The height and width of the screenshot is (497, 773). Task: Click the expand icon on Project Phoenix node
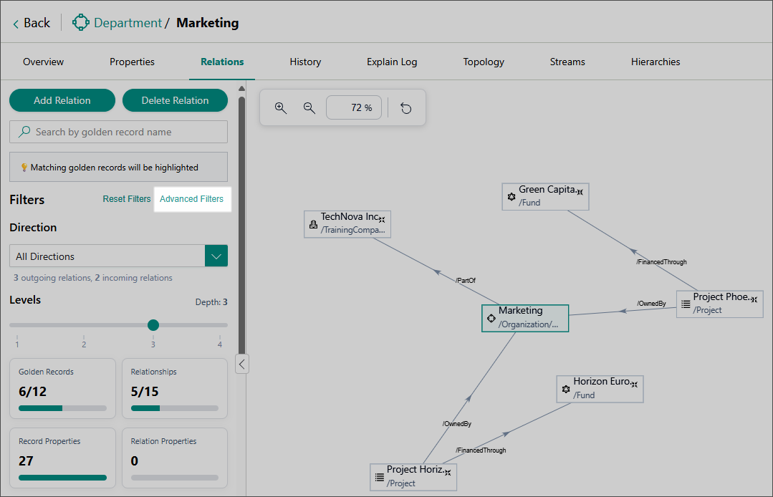(x=754, y=299)
